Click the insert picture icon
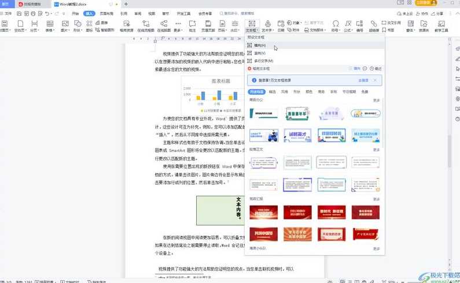 [65, 24]
